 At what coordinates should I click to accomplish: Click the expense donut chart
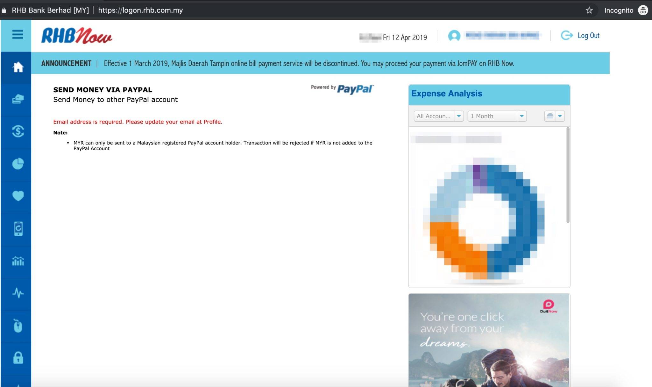tap(484, 219)
